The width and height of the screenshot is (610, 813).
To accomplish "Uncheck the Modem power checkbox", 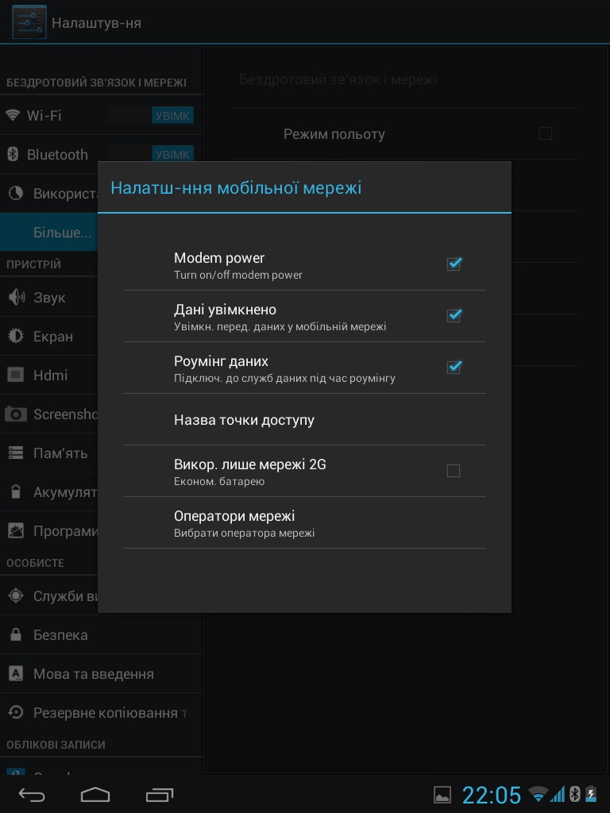I will pyautogui.click(x=454, y=264).
